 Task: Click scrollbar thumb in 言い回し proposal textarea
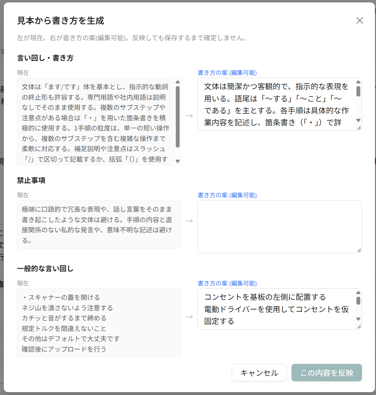click(359, 91)
